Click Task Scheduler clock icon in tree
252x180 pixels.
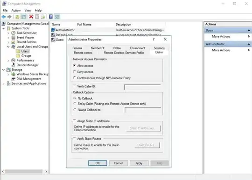pyautogui.click(x=14, y=33)
